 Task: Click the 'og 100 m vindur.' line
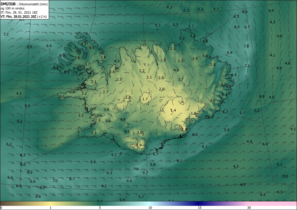pyautogui.click(x=13, y=8)
